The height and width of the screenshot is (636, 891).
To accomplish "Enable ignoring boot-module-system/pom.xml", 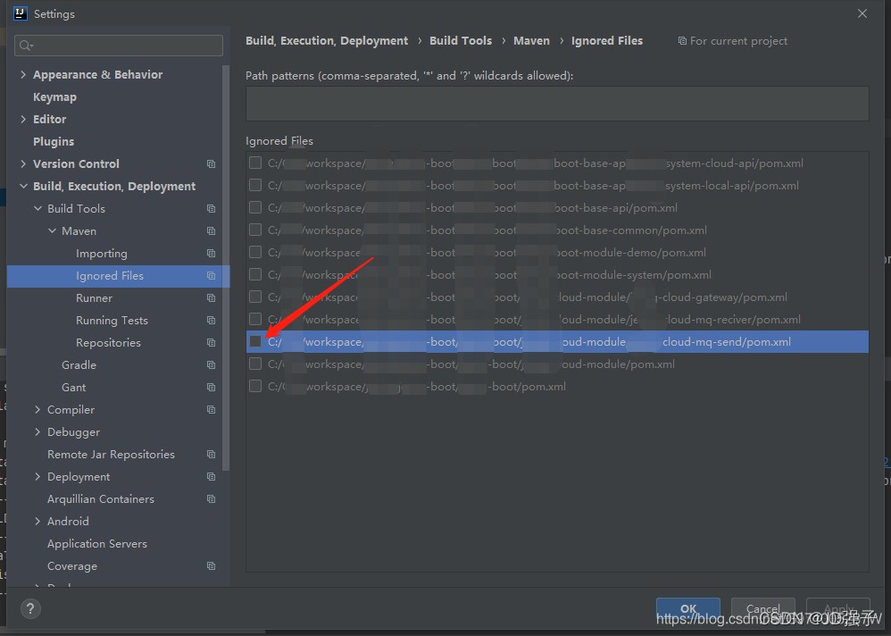I will tap(255, 274).
